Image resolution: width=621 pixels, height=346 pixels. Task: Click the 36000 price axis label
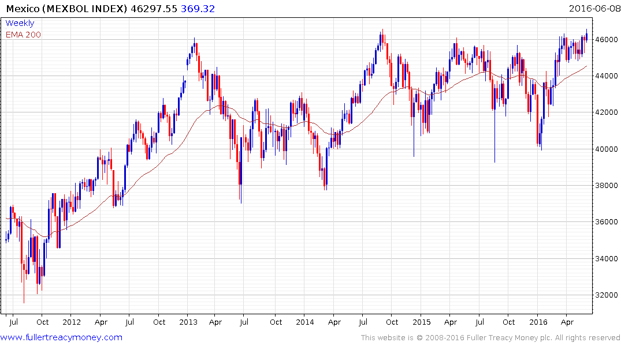tap(607, 222)
